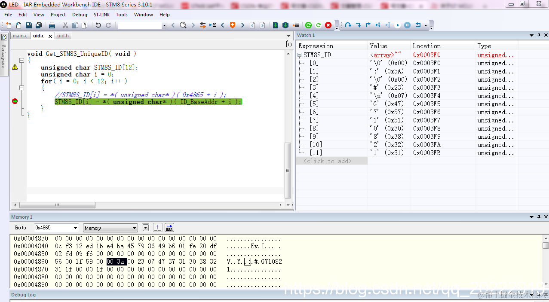549x302 pixels.
Task: Click the editor vertical scrollbar thumb
Action: 288,170
